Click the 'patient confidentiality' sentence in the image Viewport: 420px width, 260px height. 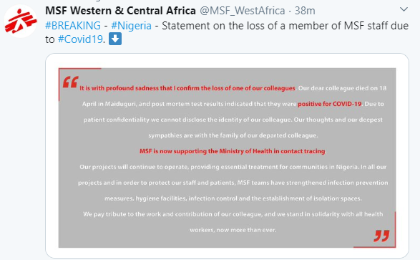pyautogui.click(x=233, y=120)
